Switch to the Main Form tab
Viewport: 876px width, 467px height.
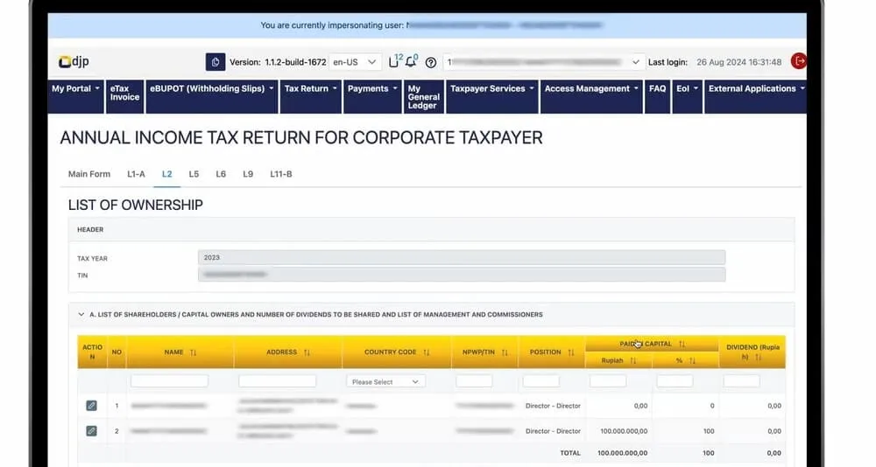pyautogui.click(x=89, y=174)
